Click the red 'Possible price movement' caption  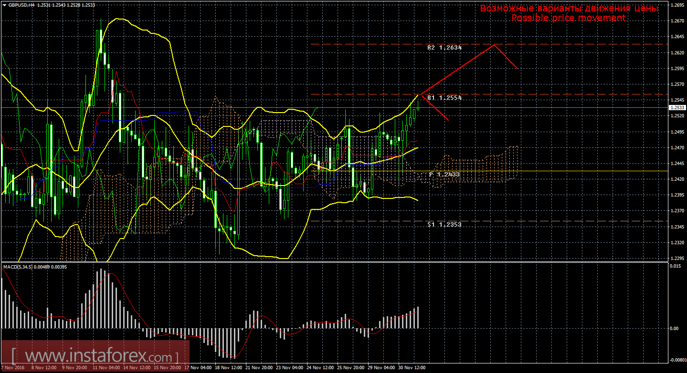tap(568, 18)
